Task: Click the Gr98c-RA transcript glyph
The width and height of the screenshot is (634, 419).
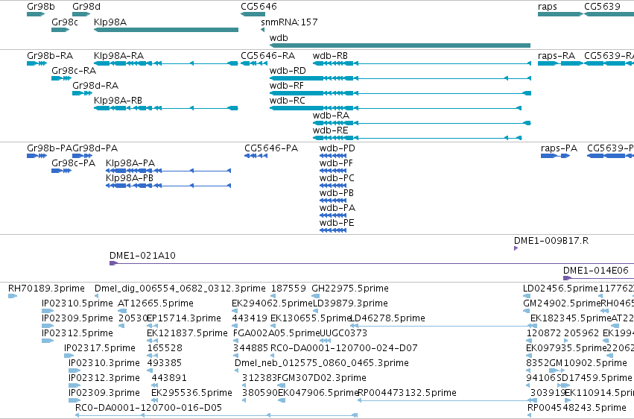Action: click(61, 78)
